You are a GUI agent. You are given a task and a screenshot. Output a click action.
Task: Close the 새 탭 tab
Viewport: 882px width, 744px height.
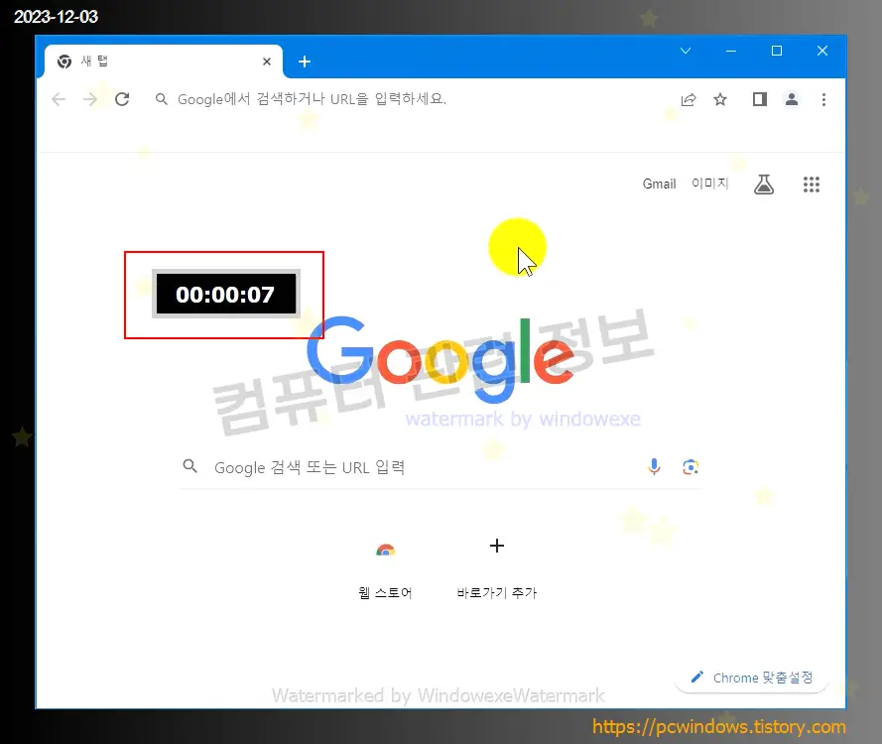pos(267,62)
